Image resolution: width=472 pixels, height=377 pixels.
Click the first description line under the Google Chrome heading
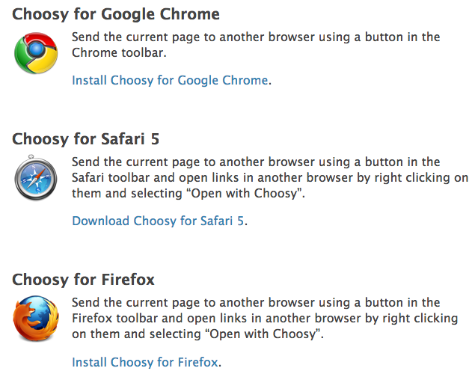256,37
